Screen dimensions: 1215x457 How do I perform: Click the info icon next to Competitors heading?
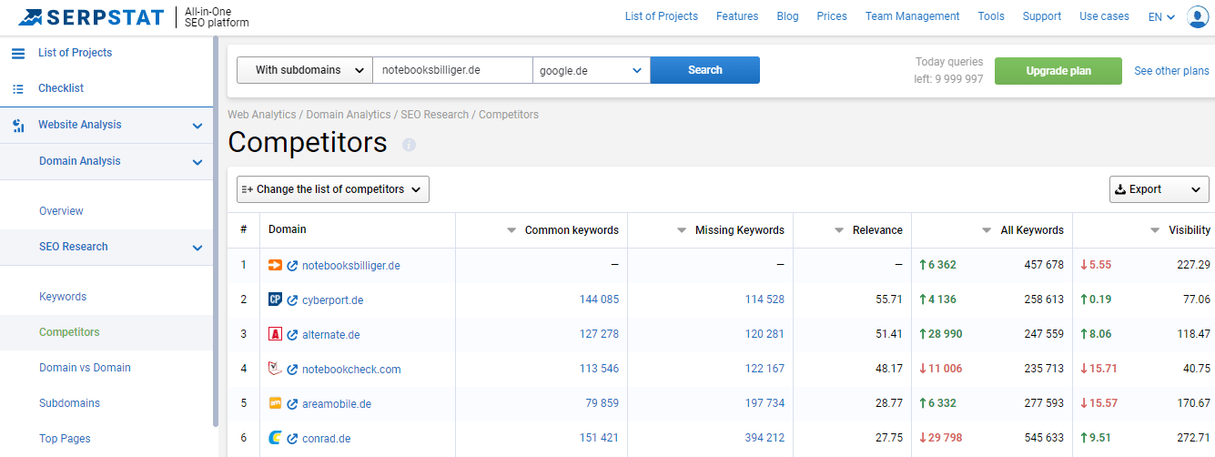point(409,145)
